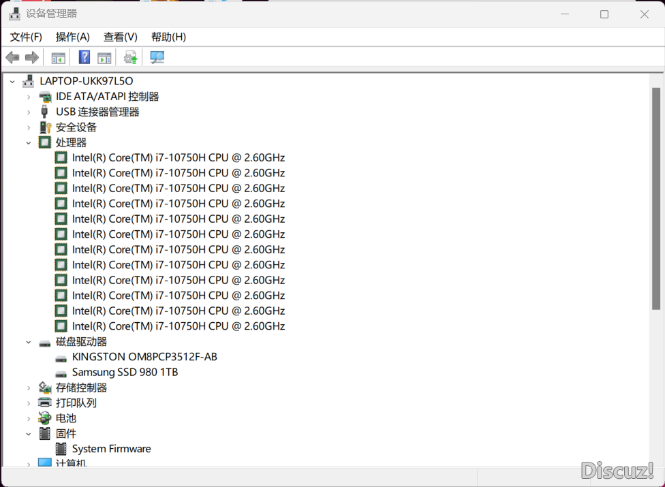
Task: Expand the 电池 node
Action: 29,418
